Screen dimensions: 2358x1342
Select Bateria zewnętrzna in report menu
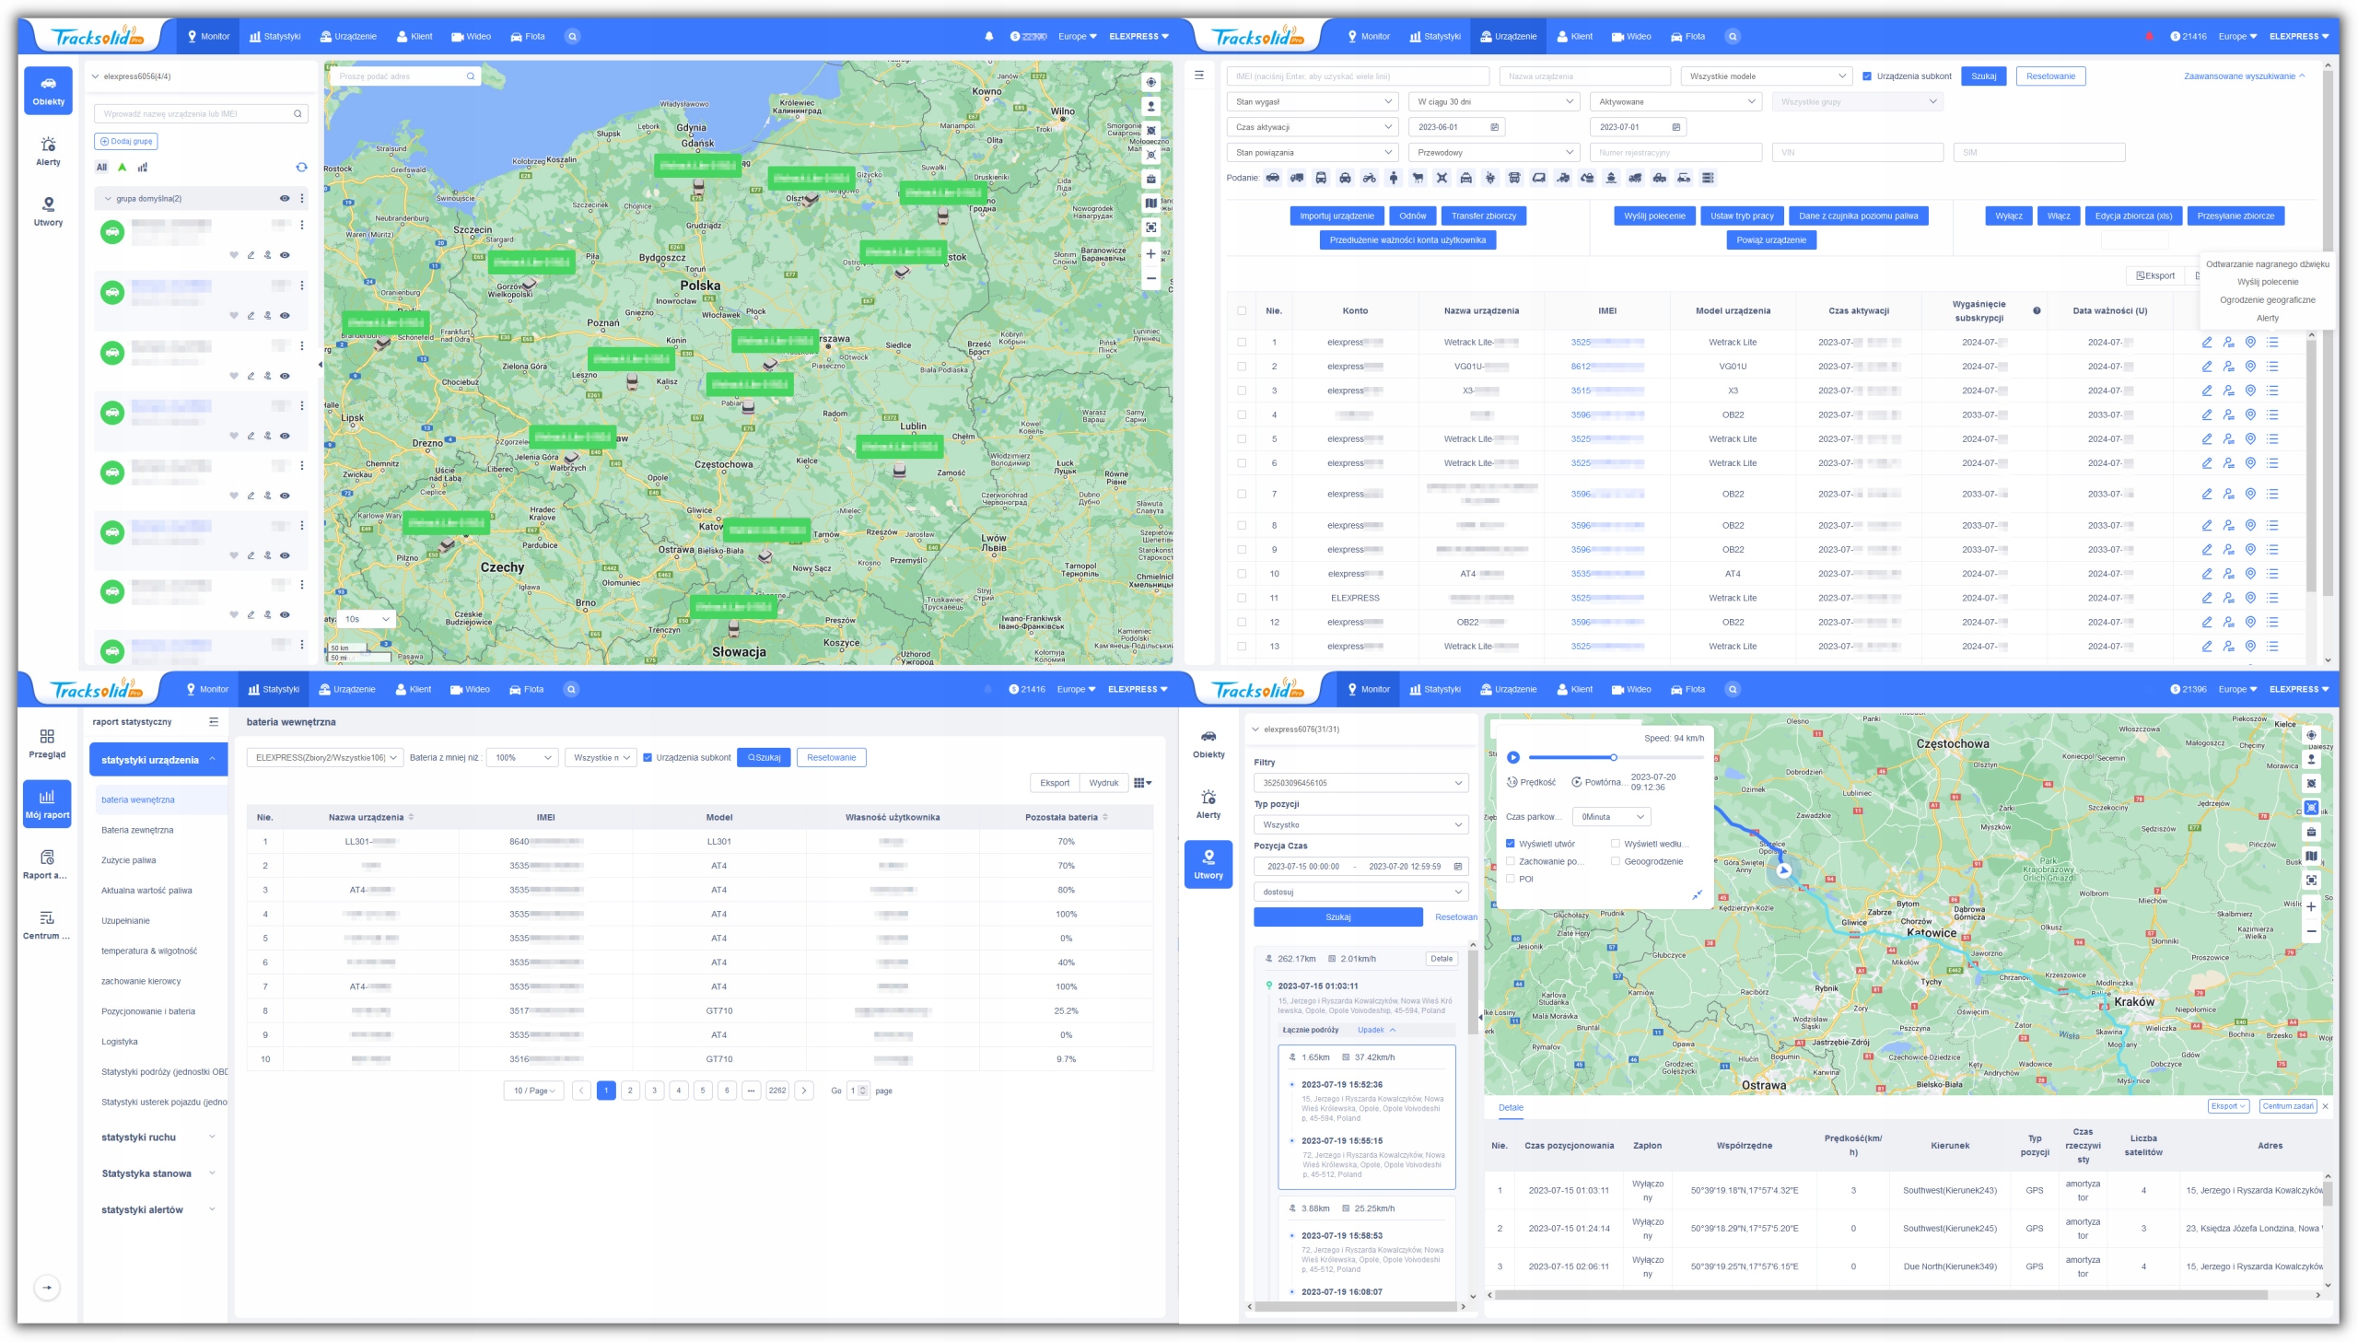(137, 830)
